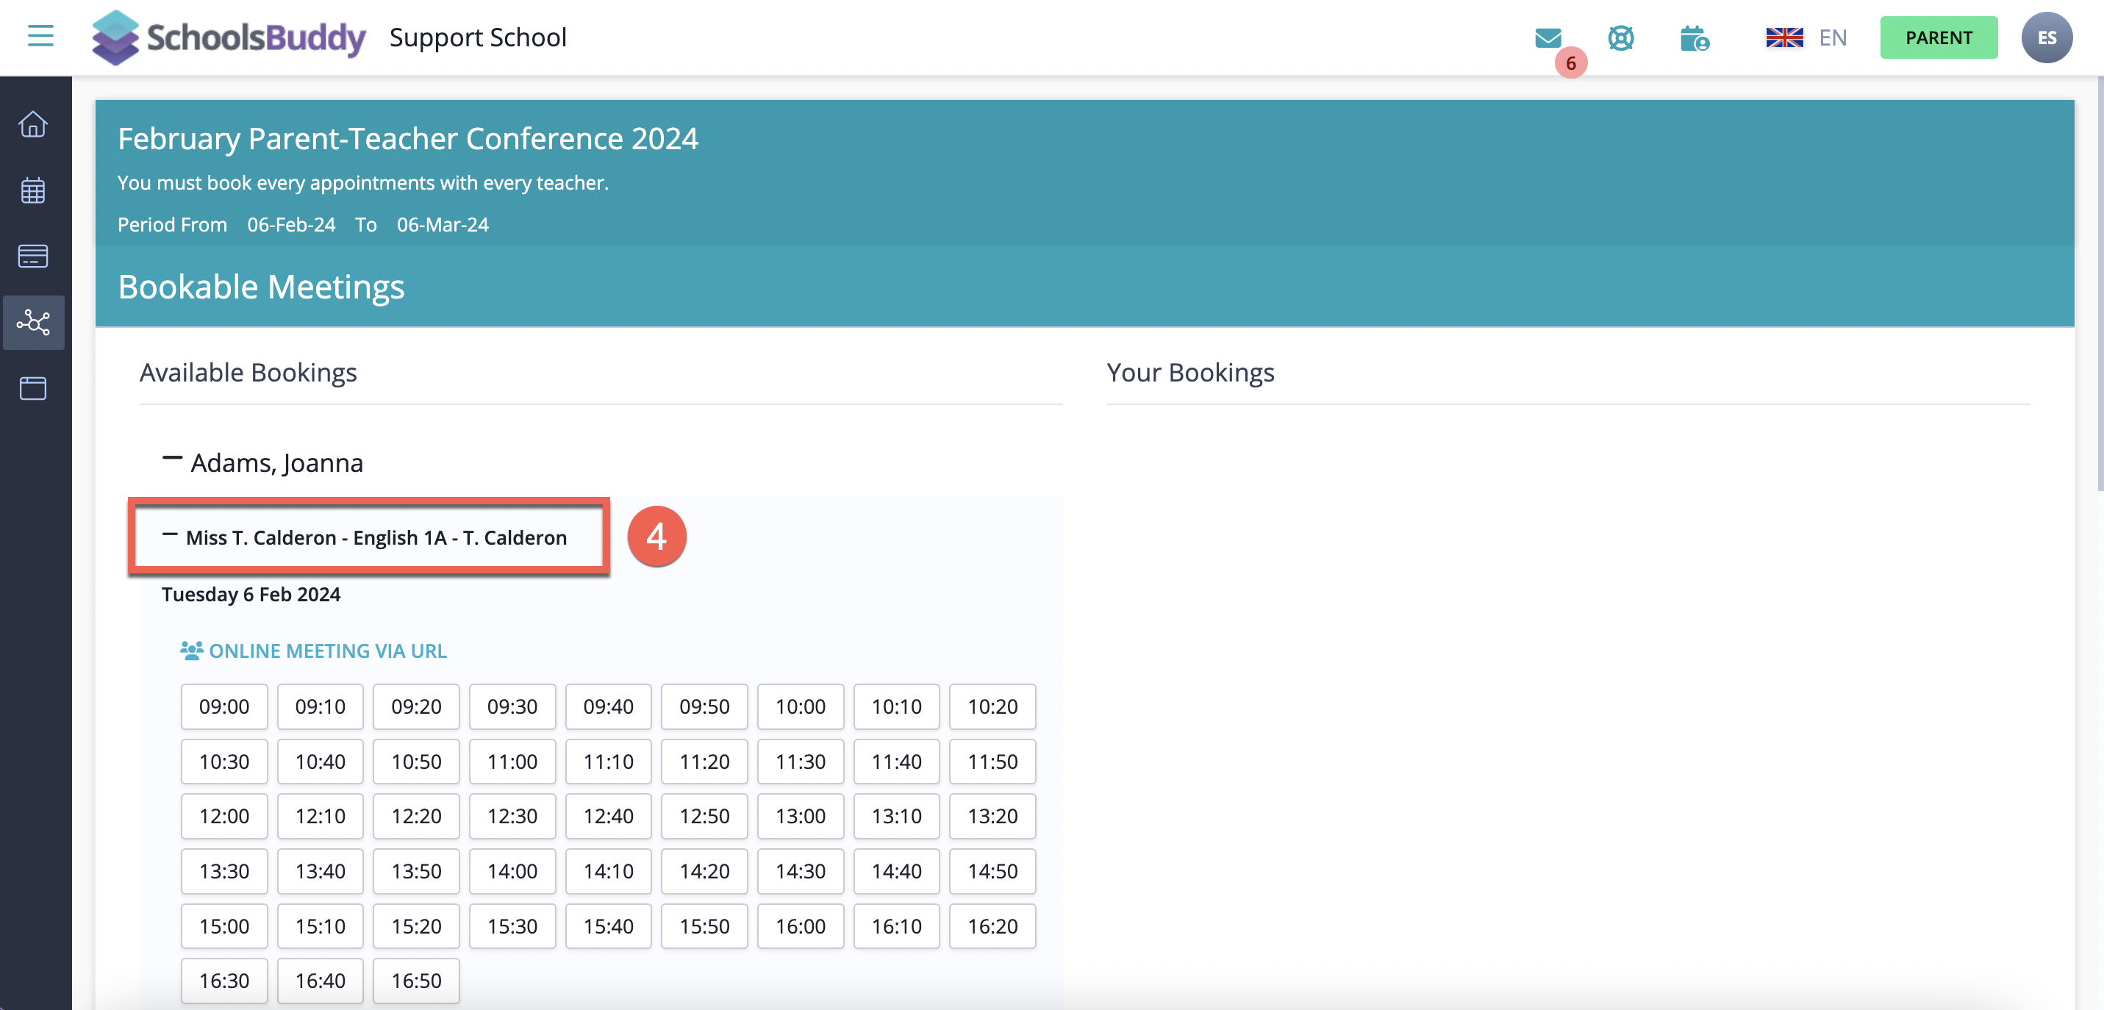This screenshot has height=1010, width=2104.
Task: Open the window panel sidebar icon
Action: pos(34,389)
